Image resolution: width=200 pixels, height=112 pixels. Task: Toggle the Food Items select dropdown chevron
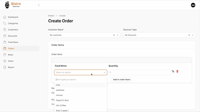click(x=104, y=73)
